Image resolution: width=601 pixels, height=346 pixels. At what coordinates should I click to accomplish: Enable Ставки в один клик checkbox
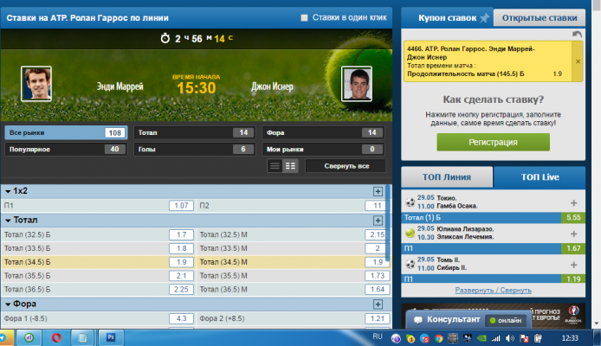tap(304, 17)
